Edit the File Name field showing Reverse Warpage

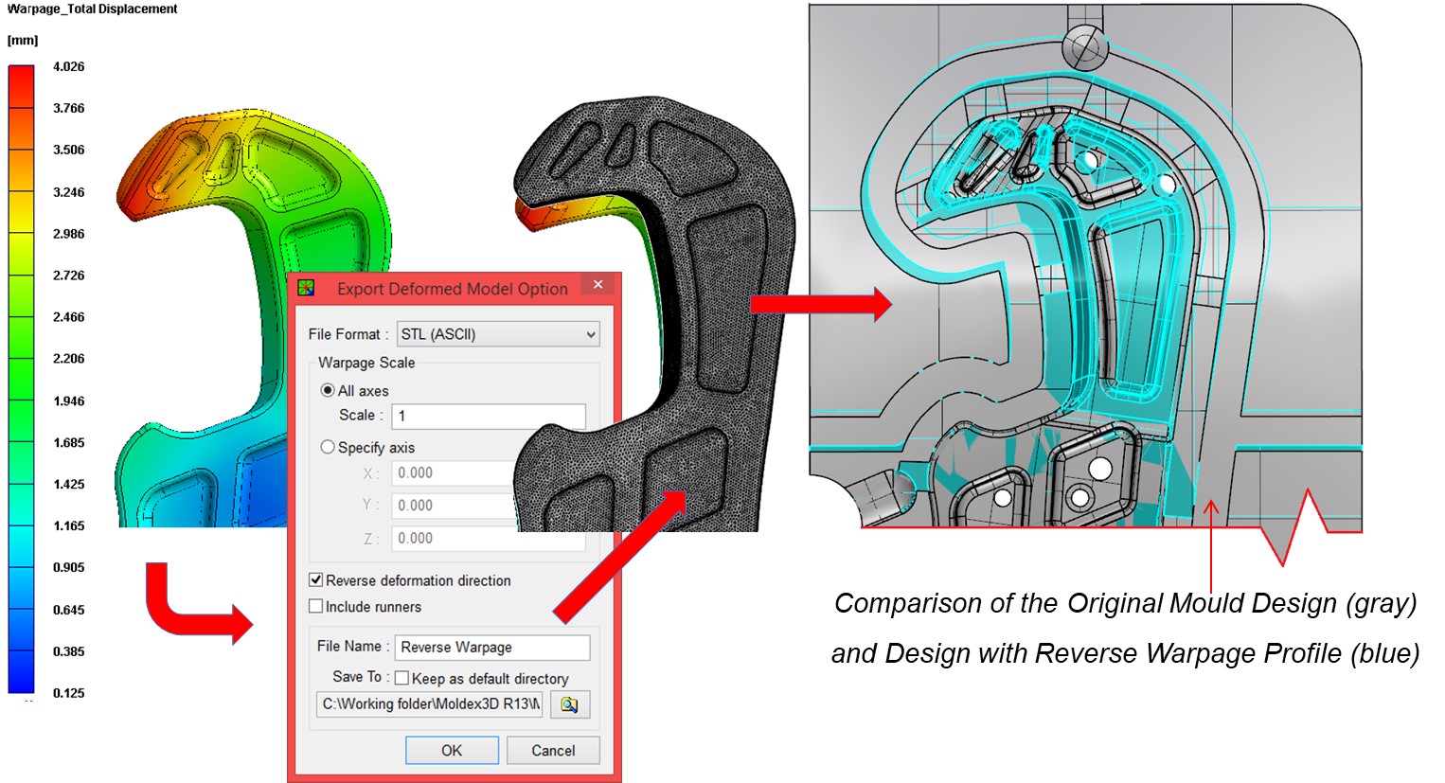(x=492, y=648)
